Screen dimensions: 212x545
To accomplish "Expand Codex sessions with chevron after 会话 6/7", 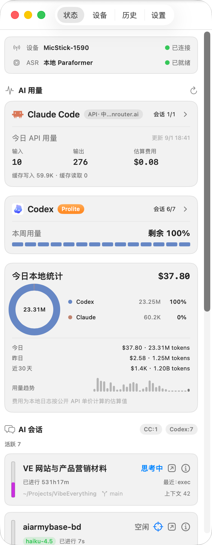I will [185, 209].
